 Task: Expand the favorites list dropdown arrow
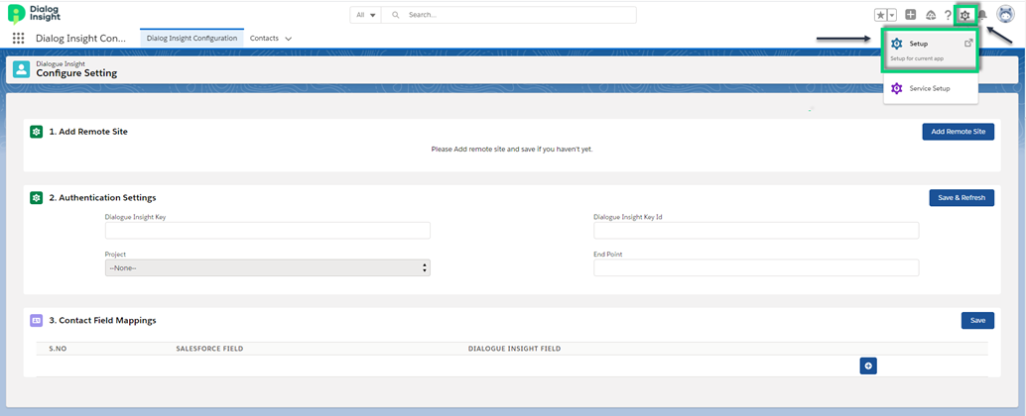point(892,15)
